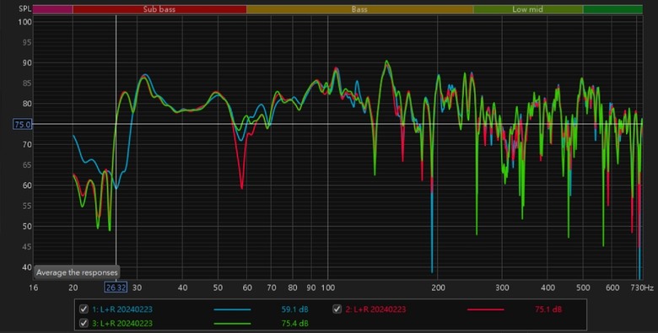Uncheck trace 3: L+R 20240223 checkbox
The width and height of the screenshot is (658, 333).
point(84,324)
